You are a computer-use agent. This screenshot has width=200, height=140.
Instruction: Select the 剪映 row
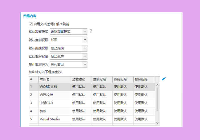coord(92,111)
